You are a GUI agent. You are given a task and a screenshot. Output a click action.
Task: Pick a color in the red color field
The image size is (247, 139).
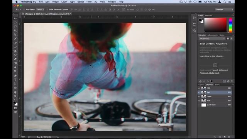(x=215, y=25)
